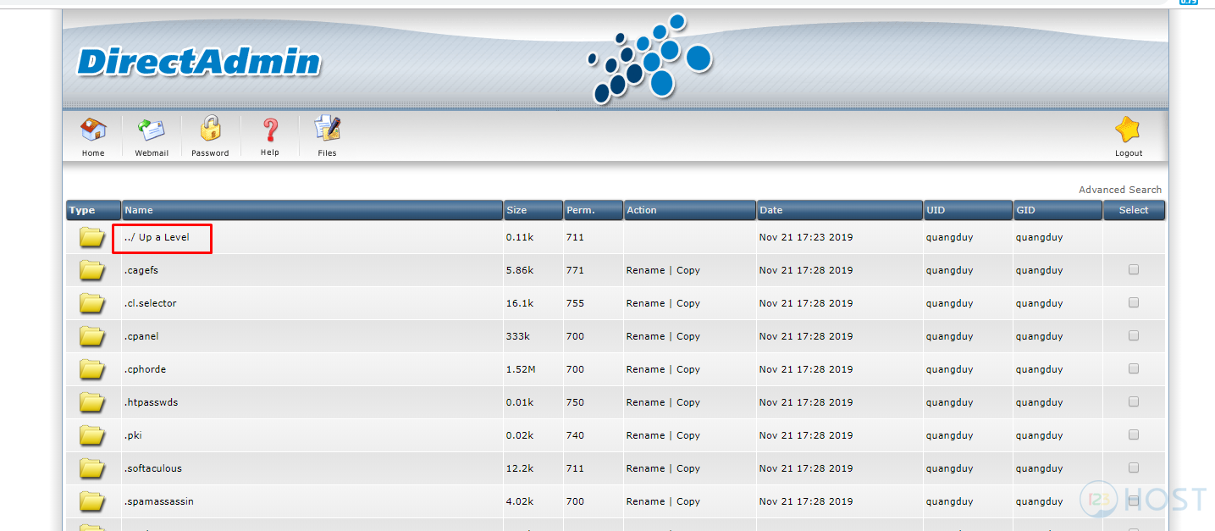1215x531 pixels.
Task: Click Rename for .cl.selector
Action: click(x=645, y=304)
